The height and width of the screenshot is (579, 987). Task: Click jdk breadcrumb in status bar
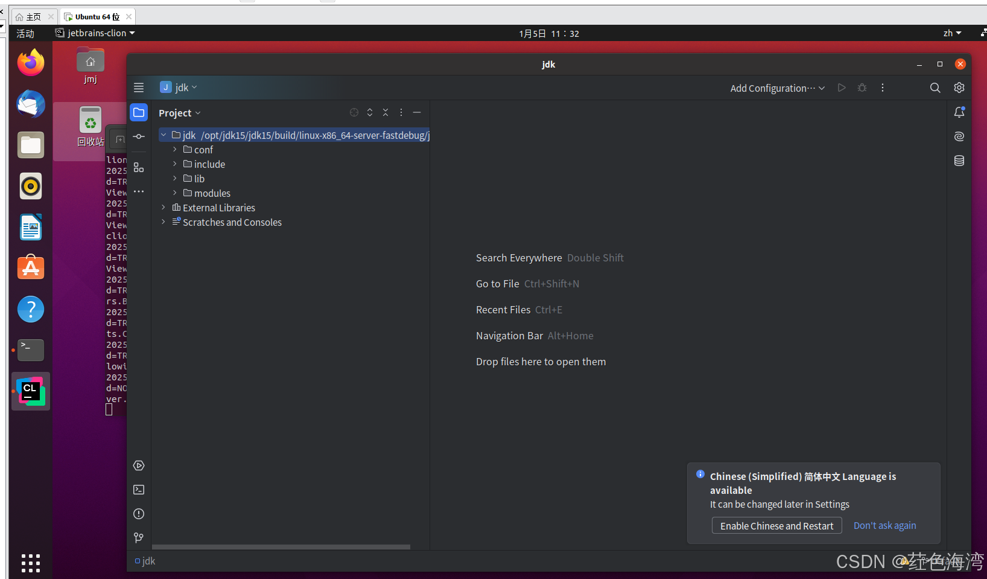145,561
